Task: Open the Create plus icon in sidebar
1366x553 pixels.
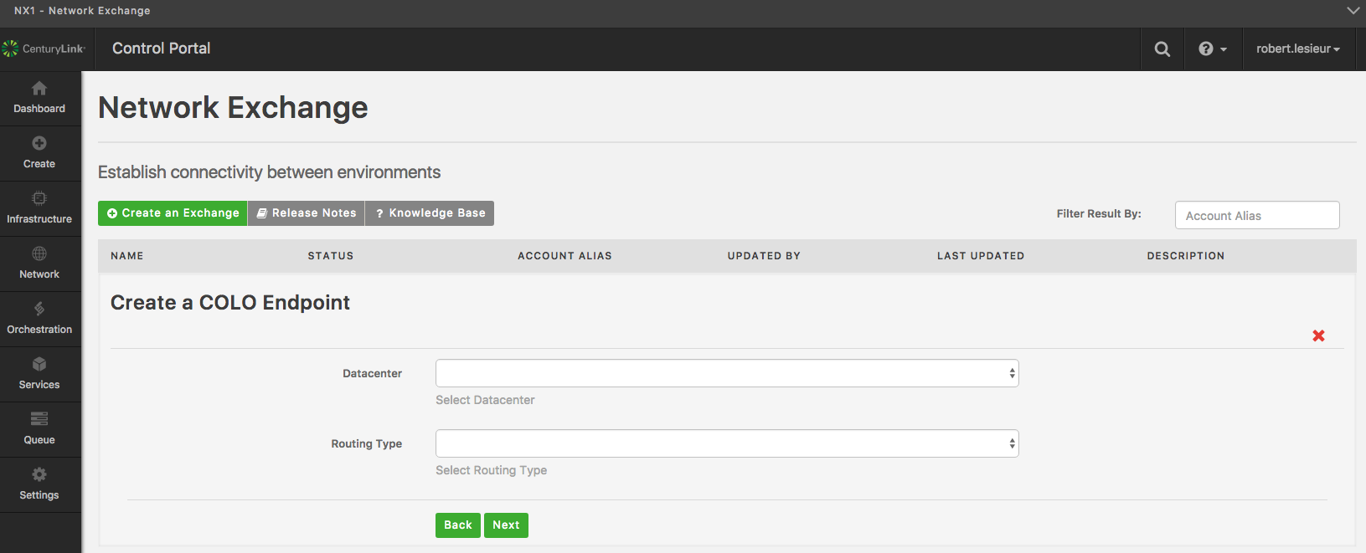Action: click(x=39, y=144)
